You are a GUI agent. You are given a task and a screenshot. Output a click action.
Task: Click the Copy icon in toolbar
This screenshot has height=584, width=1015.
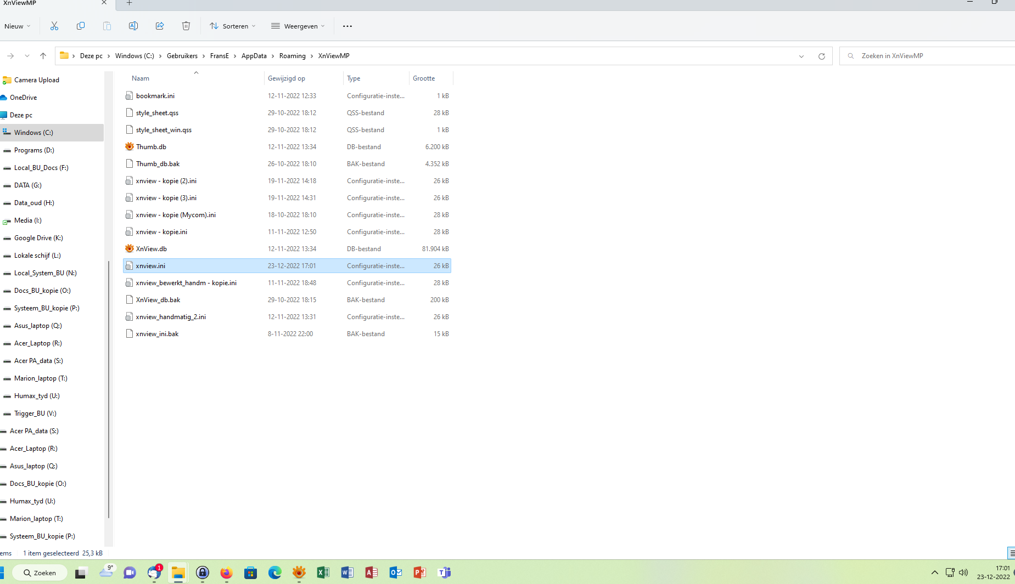click(x=81, y=26)
